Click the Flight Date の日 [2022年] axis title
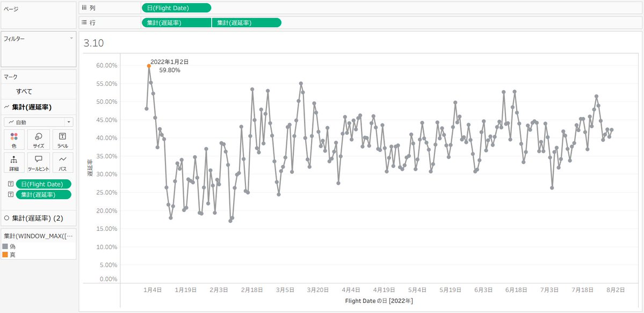 pos(379,301)
